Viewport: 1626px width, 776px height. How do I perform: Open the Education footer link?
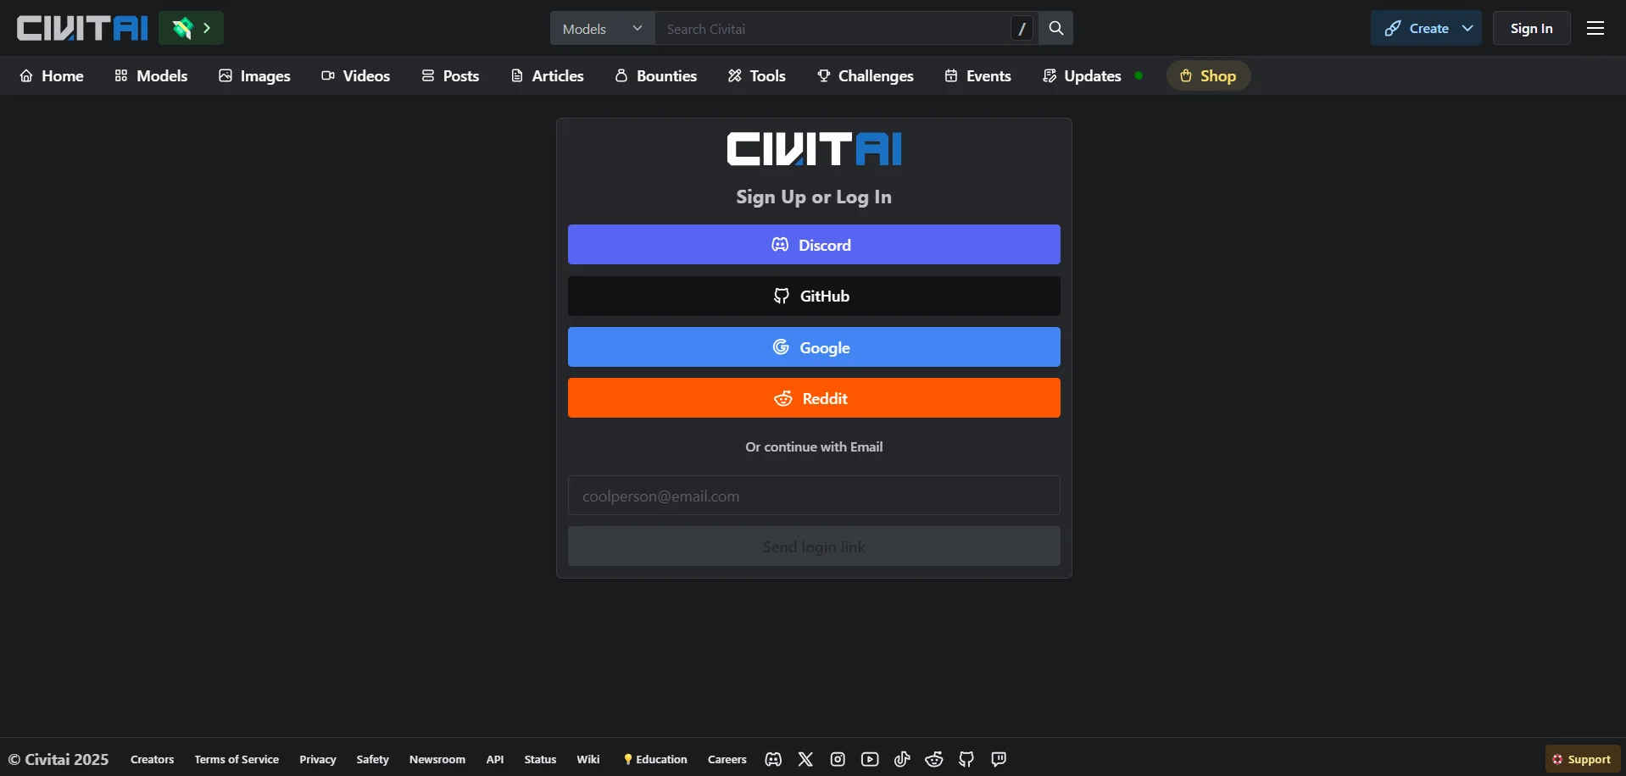pos(655,759)
